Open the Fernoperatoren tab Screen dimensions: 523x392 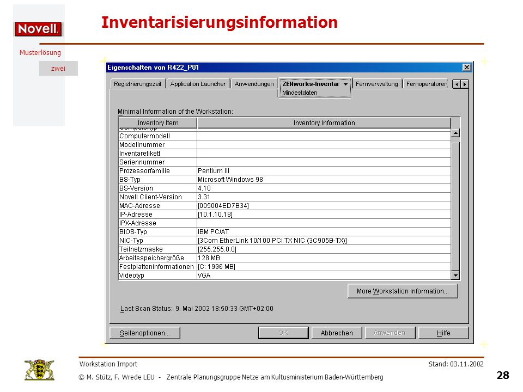point(426,84)
